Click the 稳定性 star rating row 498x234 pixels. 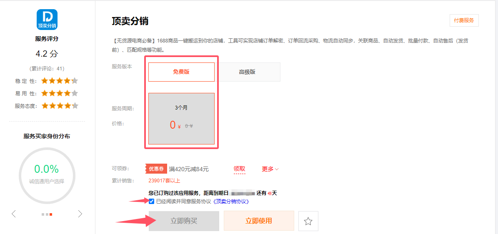coord(60,81)
